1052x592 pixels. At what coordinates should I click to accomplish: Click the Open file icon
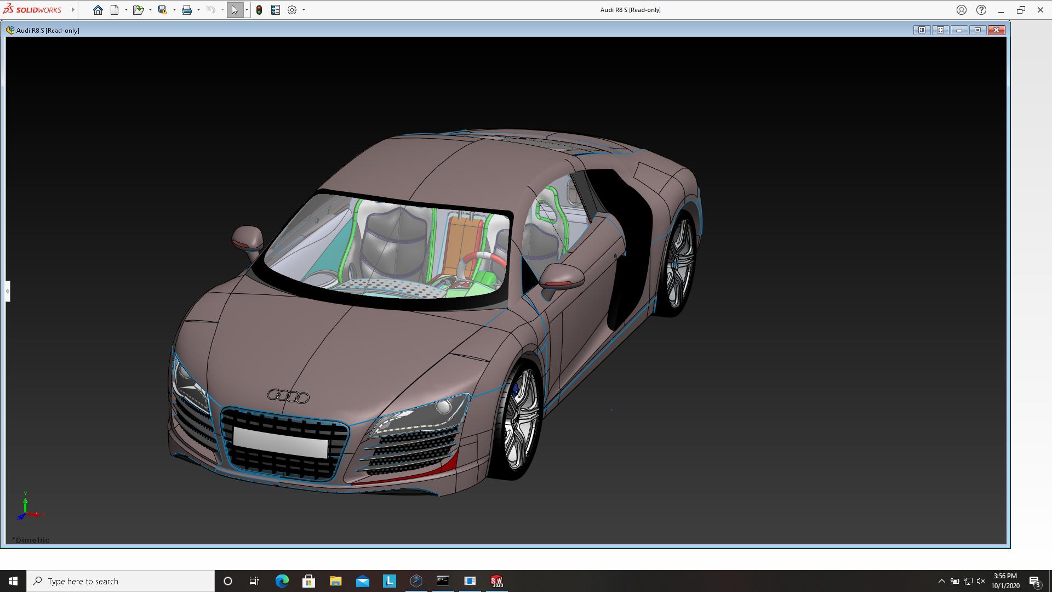[x=138, y=10]
